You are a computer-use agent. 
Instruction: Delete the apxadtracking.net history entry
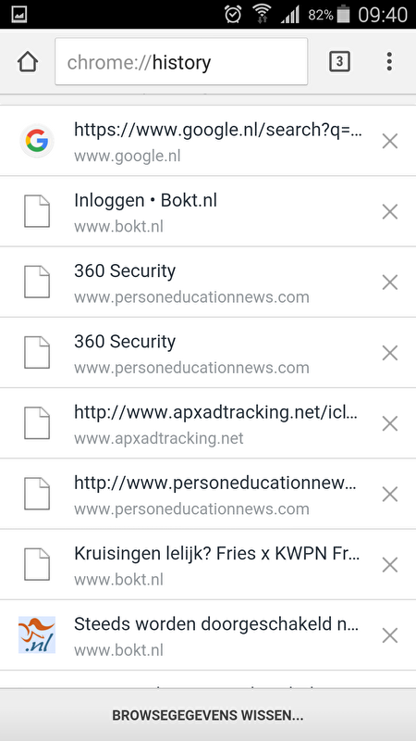(x=390, y=424)
